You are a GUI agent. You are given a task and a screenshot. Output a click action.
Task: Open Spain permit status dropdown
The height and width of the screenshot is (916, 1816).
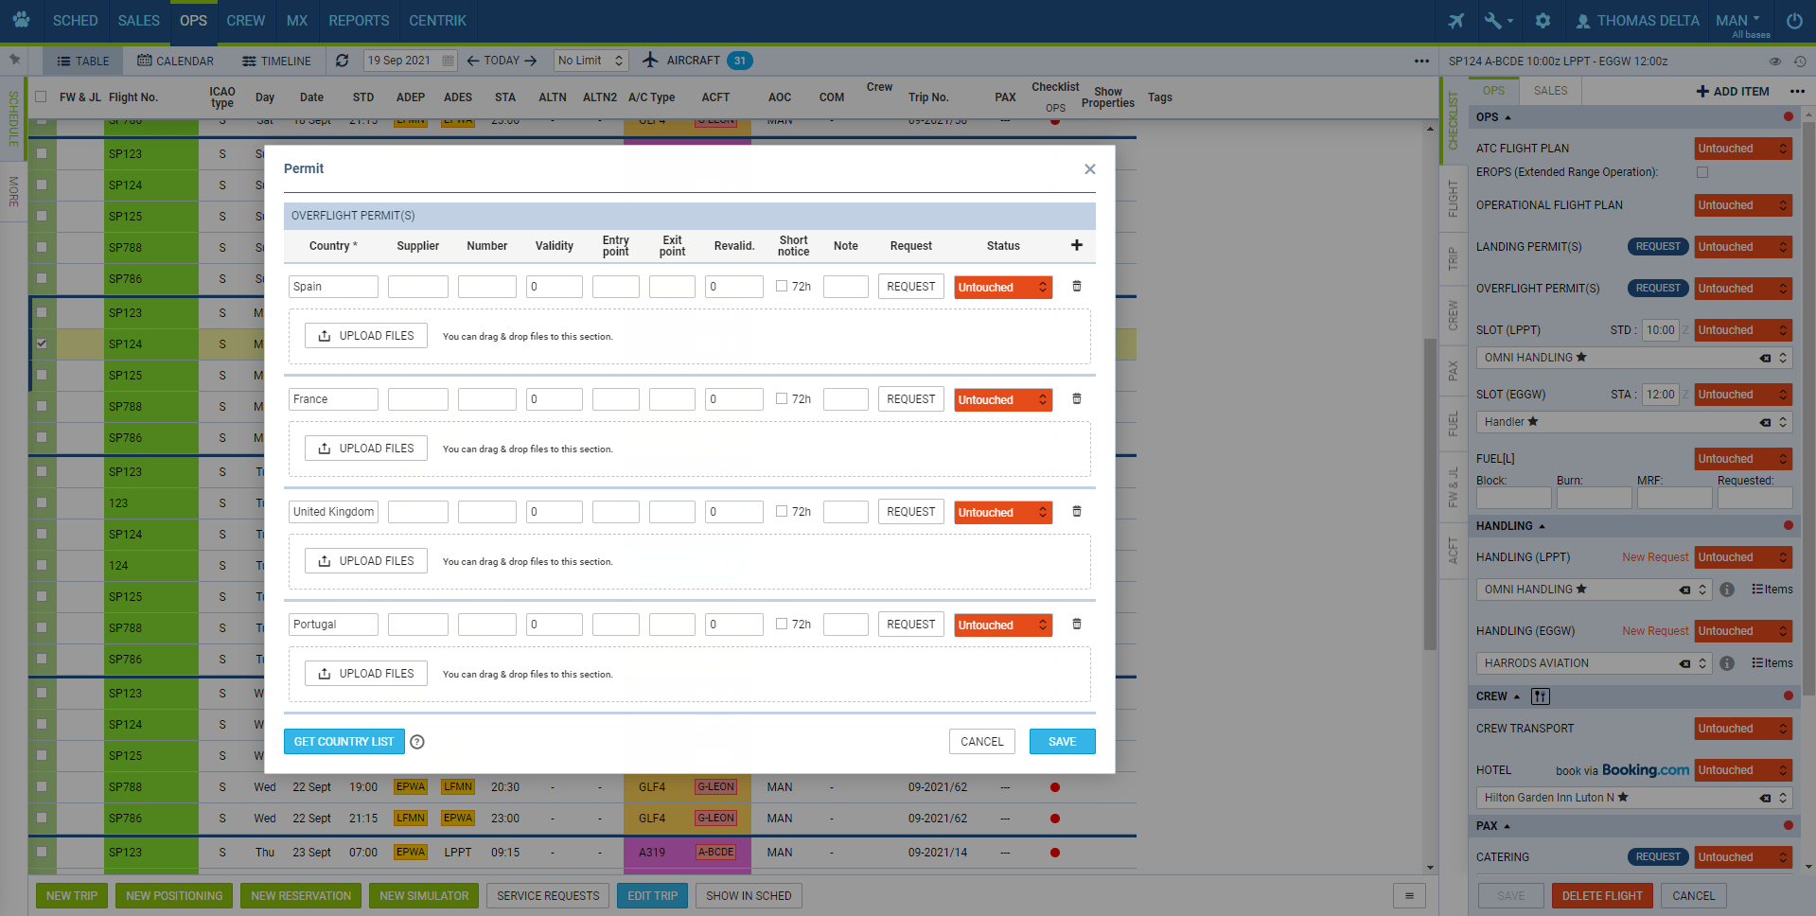pyautogui.click(x=1002, y=288)
